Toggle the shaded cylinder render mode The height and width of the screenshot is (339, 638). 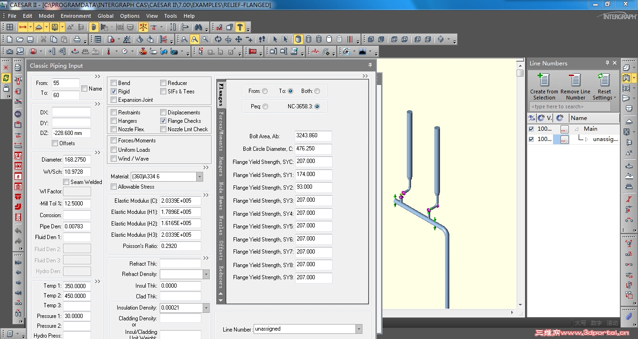[x=298, y=39]
